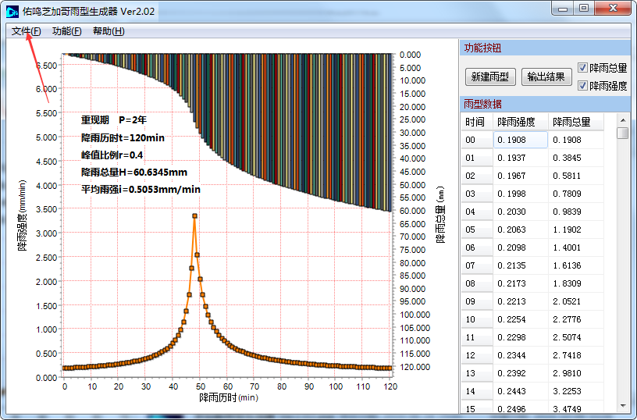Open the 功能(F) menu
The width and height of the screenshot is (637, 420).
pyautogui.click(x=66, y=31)
